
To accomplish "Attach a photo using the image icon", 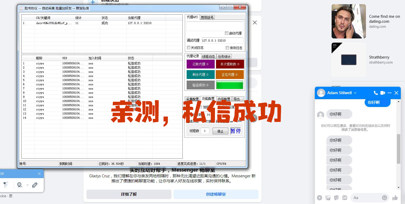I will point(328,198).
